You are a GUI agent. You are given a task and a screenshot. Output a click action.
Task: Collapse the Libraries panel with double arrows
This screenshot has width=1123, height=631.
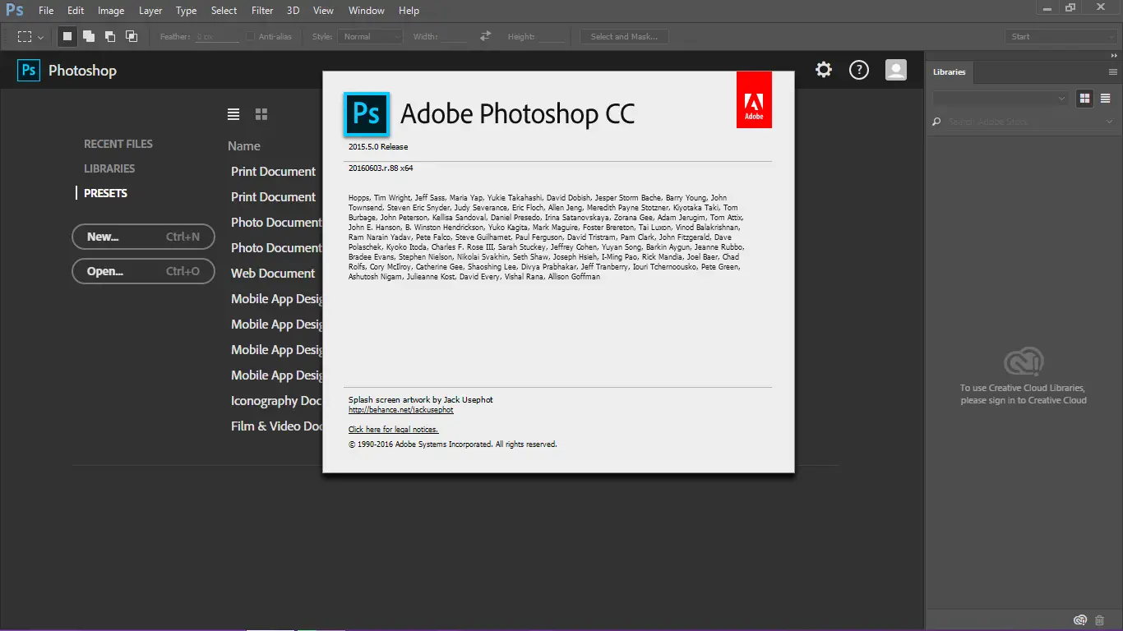pyautogui.click(x=1114, y=55)
